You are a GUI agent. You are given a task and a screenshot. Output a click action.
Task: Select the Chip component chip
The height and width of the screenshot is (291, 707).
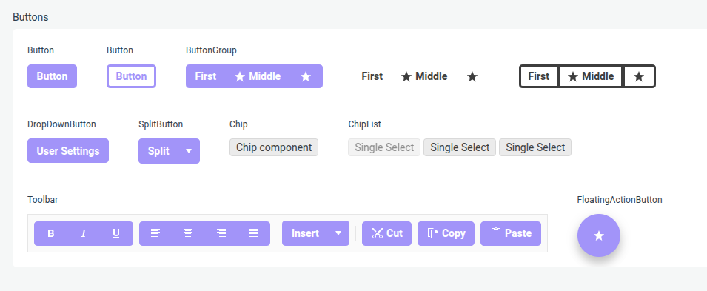(274, 147)
